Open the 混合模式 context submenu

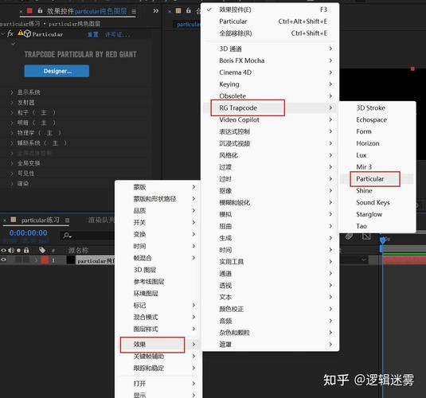coord(158,317)
